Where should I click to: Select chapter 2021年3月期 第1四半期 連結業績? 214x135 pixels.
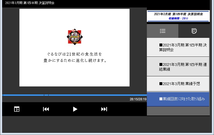pyautogui.click(x=178, y=67)
